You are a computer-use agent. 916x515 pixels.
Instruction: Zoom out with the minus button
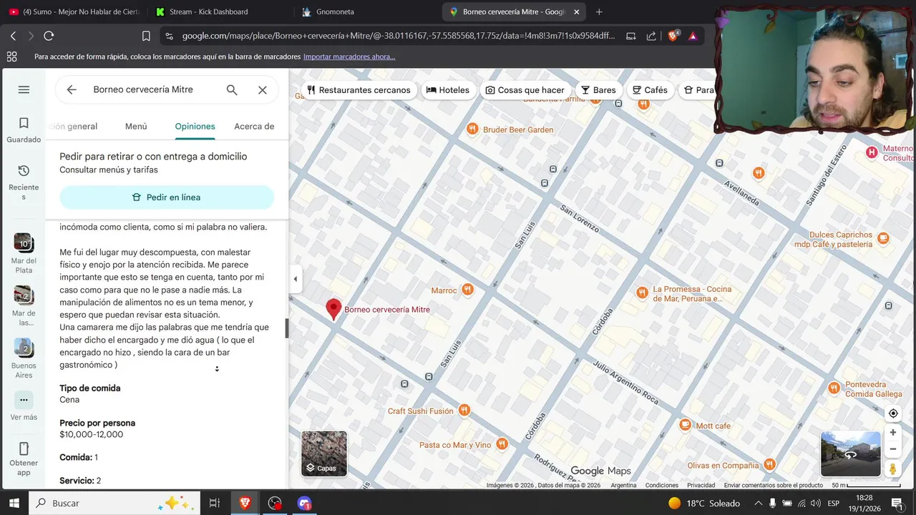(893, 449)
